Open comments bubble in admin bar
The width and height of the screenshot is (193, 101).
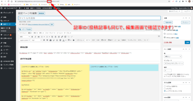coord(20,8)
